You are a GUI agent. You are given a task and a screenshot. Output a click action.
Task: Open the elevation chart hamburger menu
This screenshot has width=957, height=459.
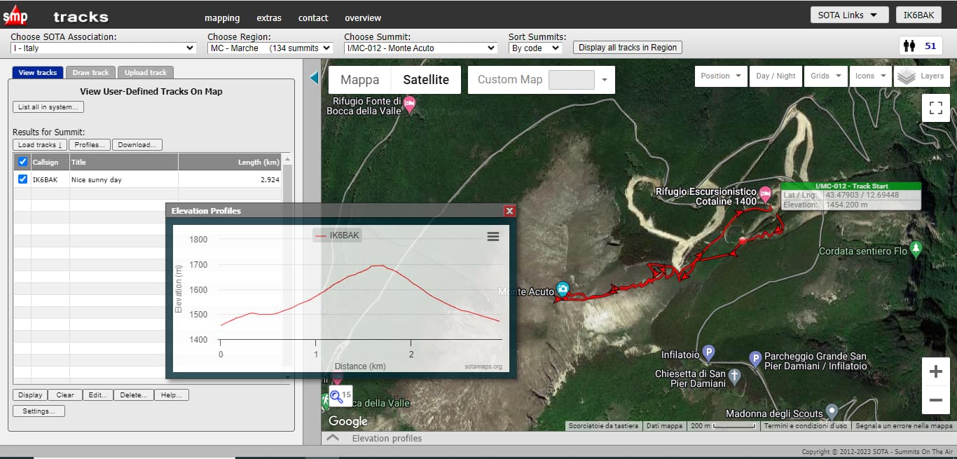tap(493, 237)
